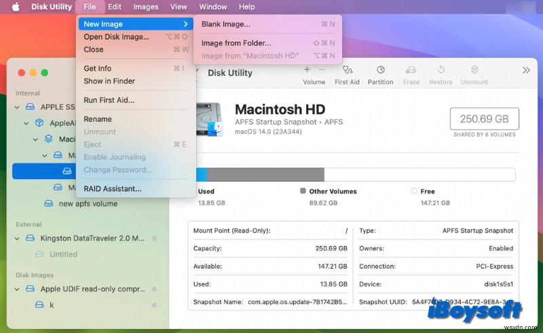Select AppleAPFS container cube icon

pyautogui.click(x=39, y=123)
